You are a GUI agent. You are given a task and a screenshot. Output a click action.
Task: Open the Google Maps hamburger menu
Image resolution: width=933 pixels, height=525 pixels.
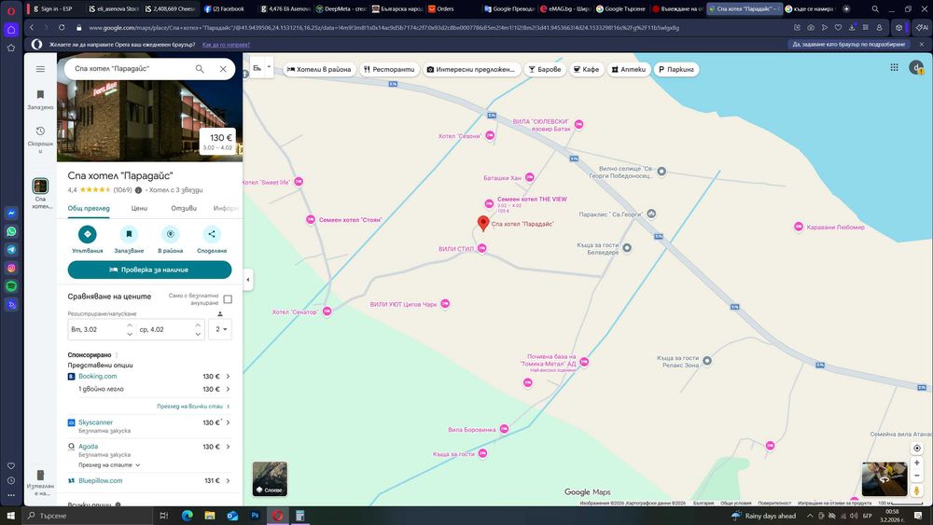(x=40, y=69)
